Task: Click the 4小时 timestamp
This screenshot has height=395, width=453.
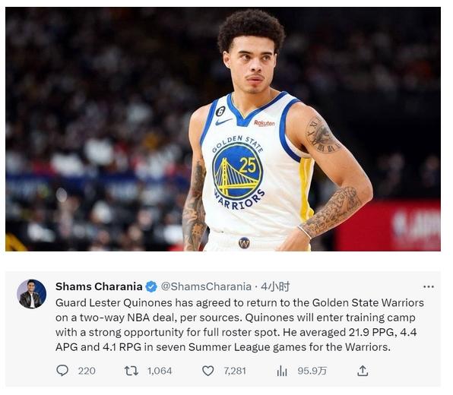Action: 275,286
